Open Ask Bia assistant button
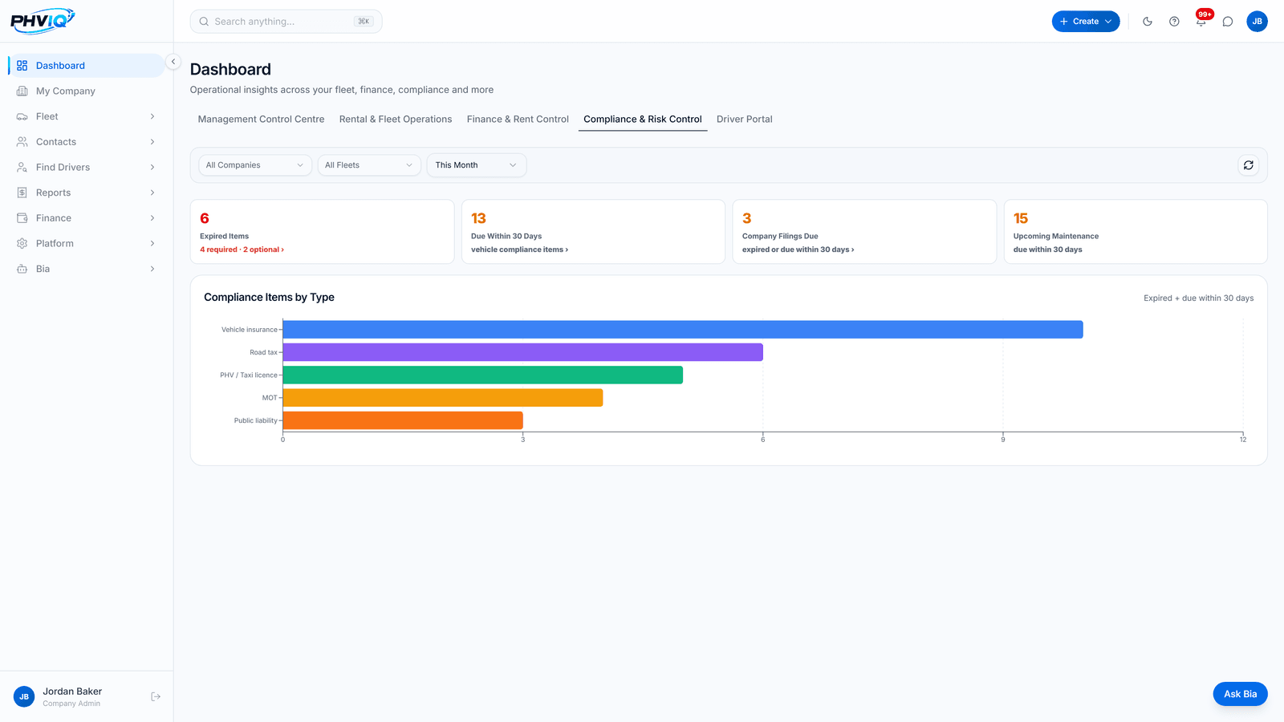This screenshot has width=1284, height=722. point(1240,694)
